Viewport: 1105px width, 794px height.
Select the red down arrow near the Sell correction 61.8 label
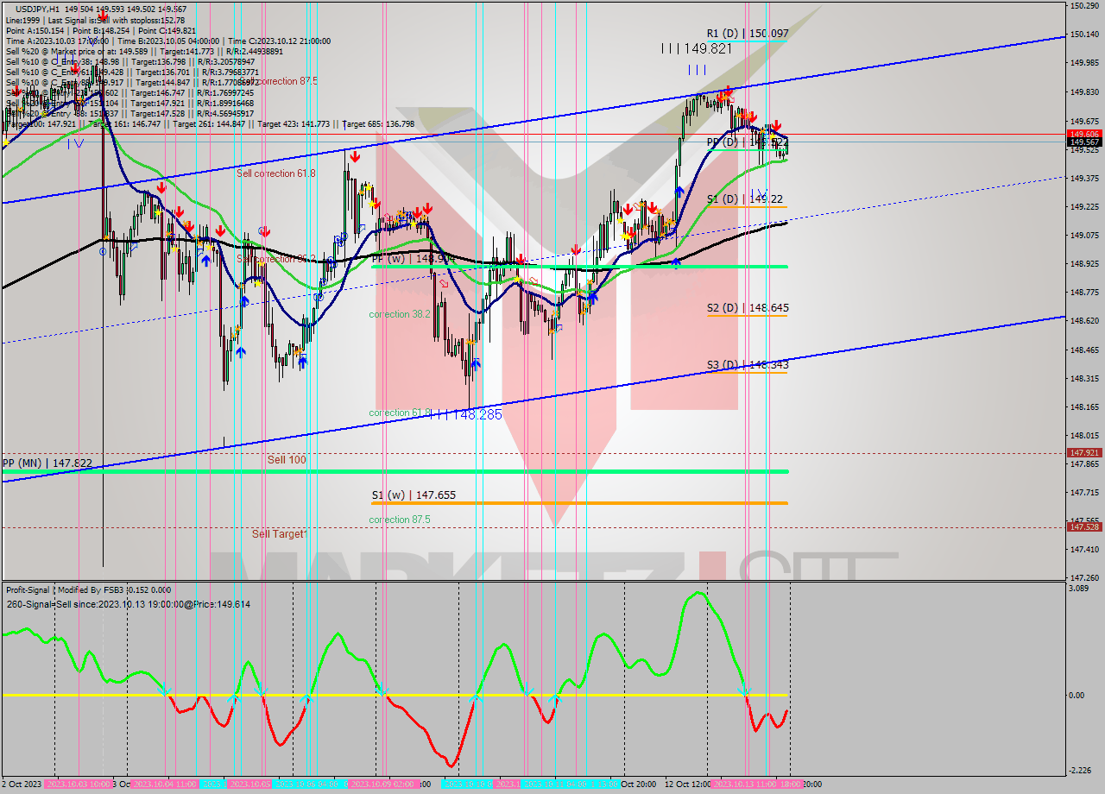[354, 158]
